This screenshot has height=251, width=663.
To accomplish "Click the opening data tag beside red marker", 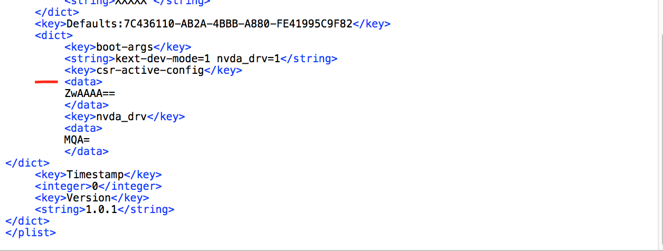I will point(83,82).
